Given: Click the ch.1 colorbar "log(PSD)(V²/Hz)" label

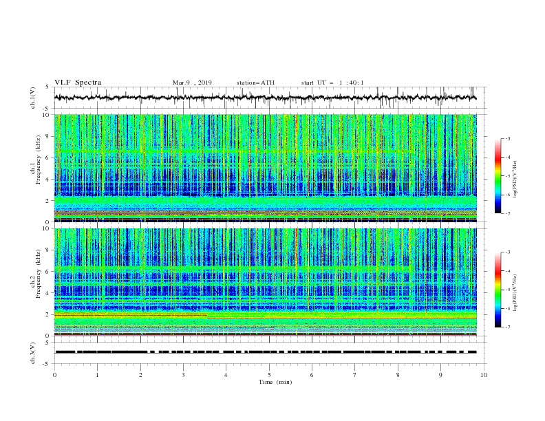Looking at the screenshot, I should (x=515, y=180).
